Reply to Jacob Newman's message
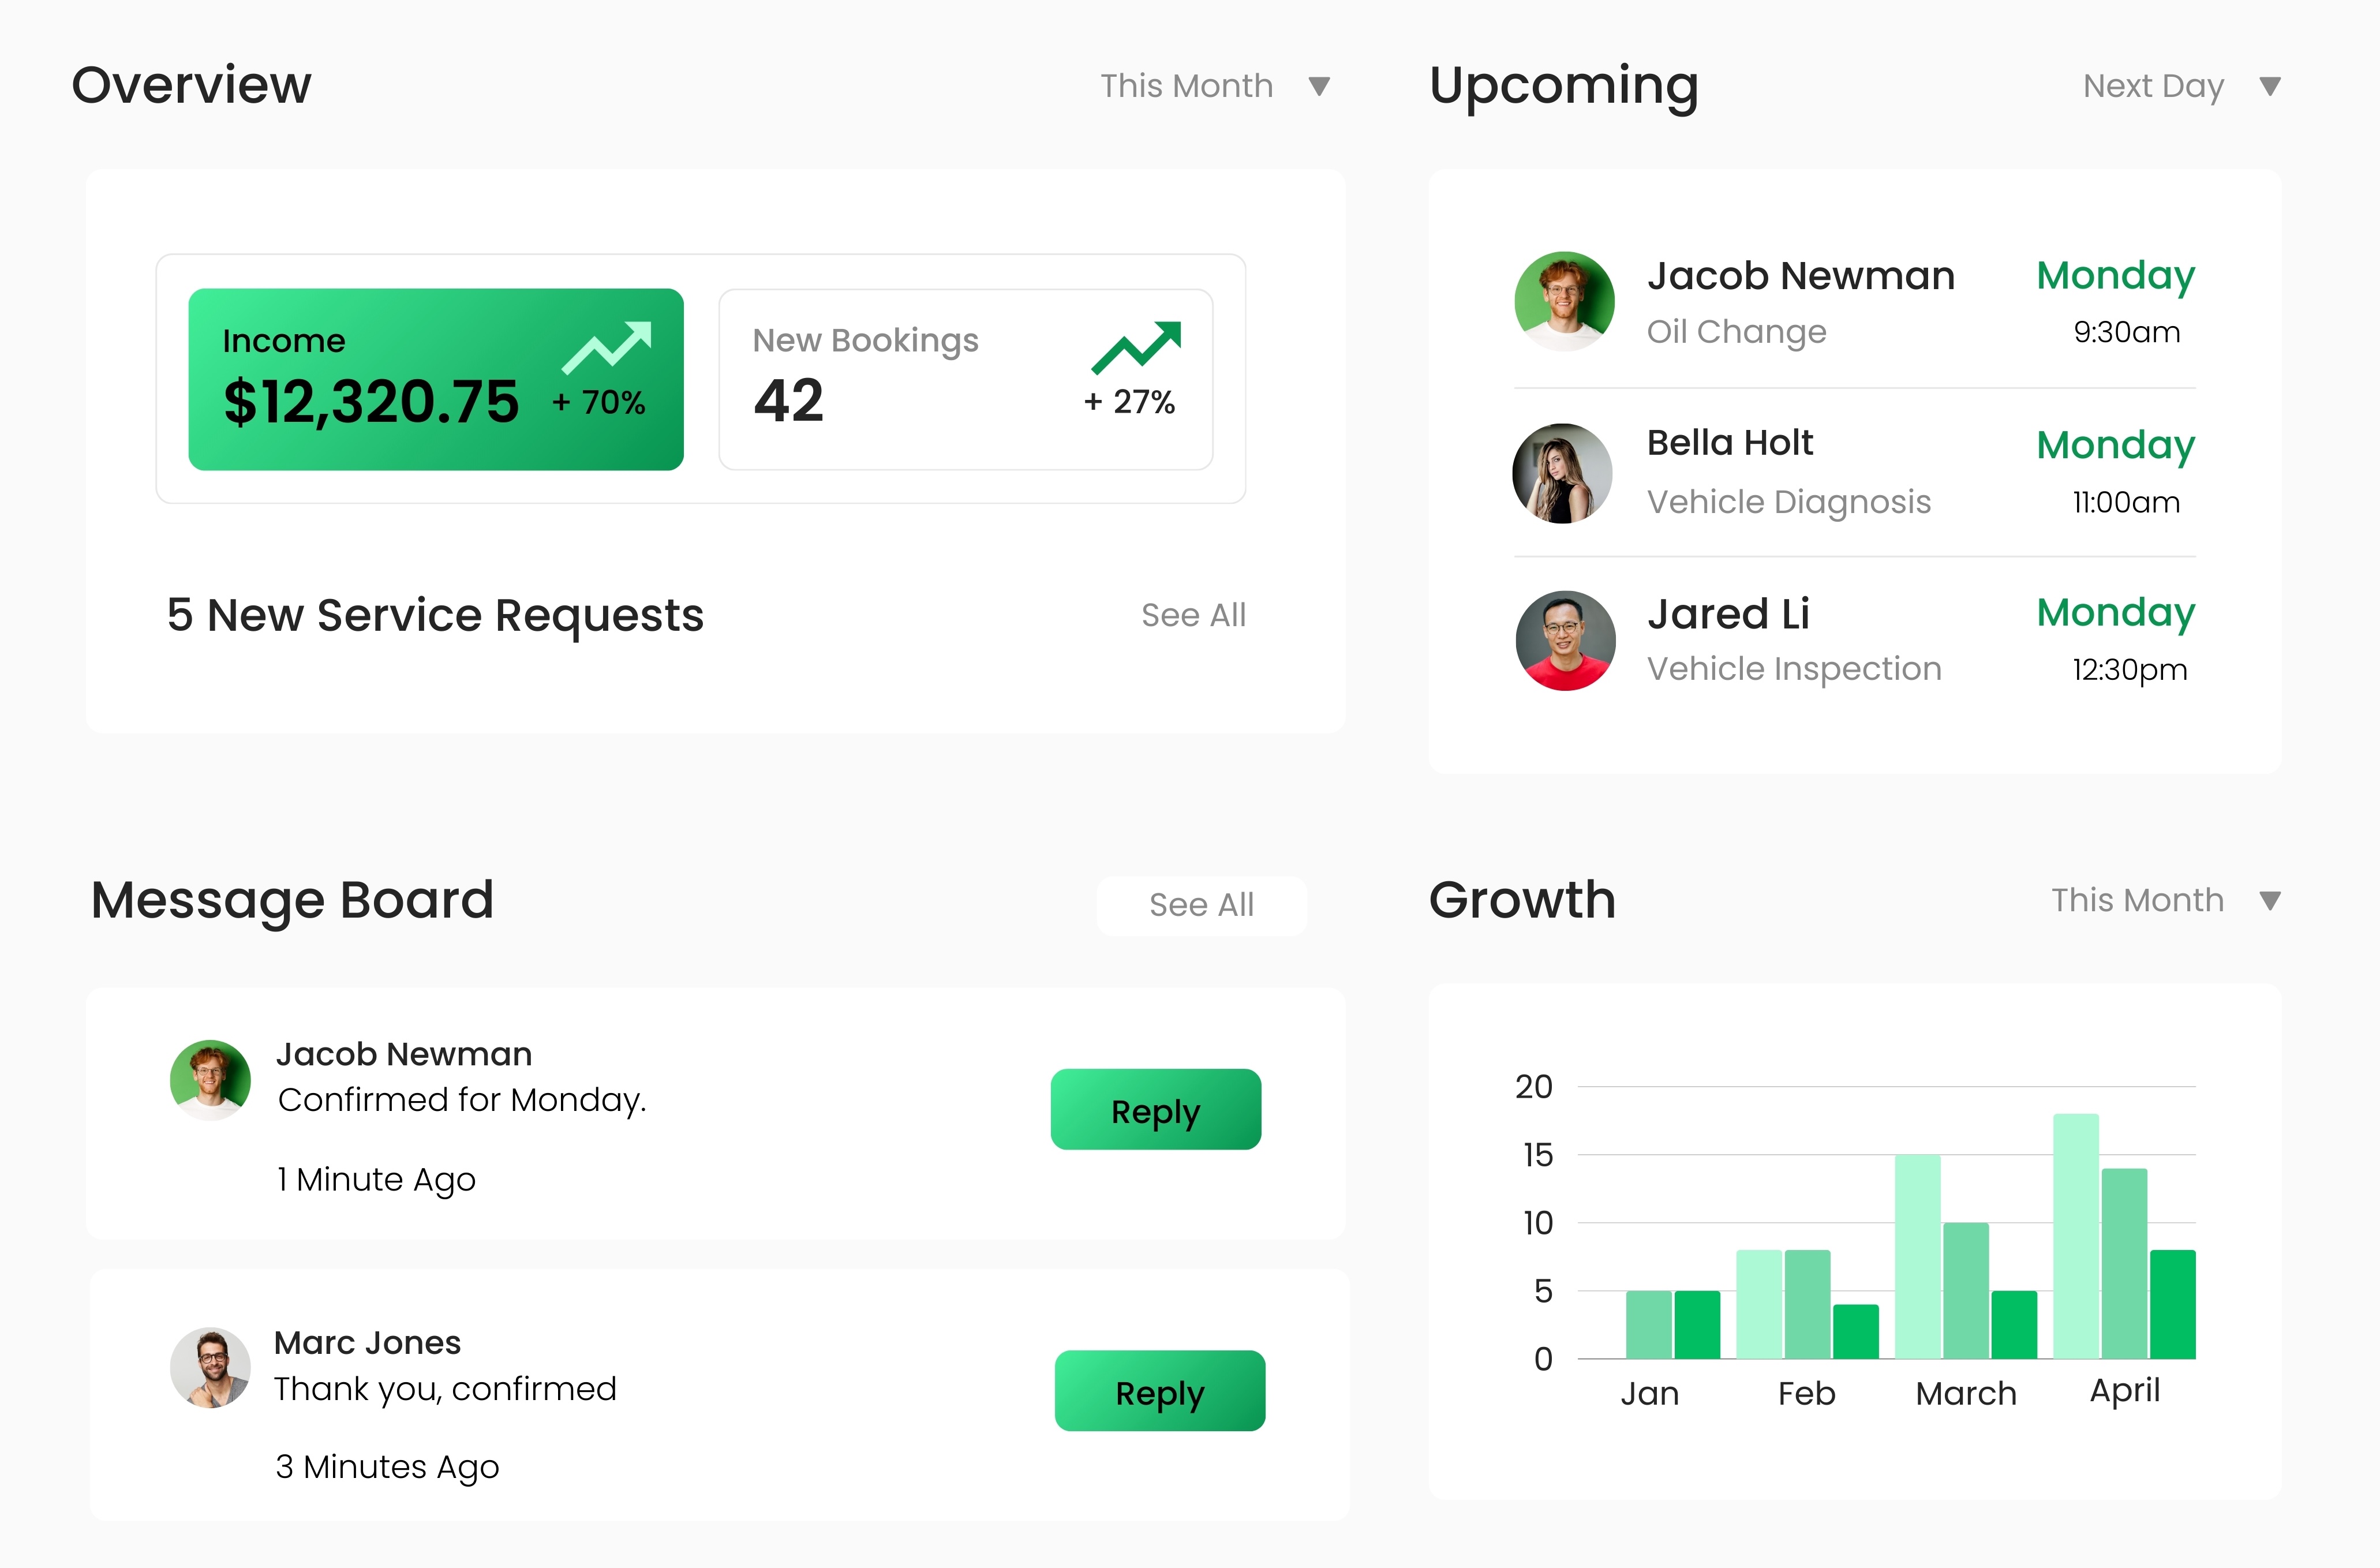The image size is (2380, 1568). (1156, 1110)
